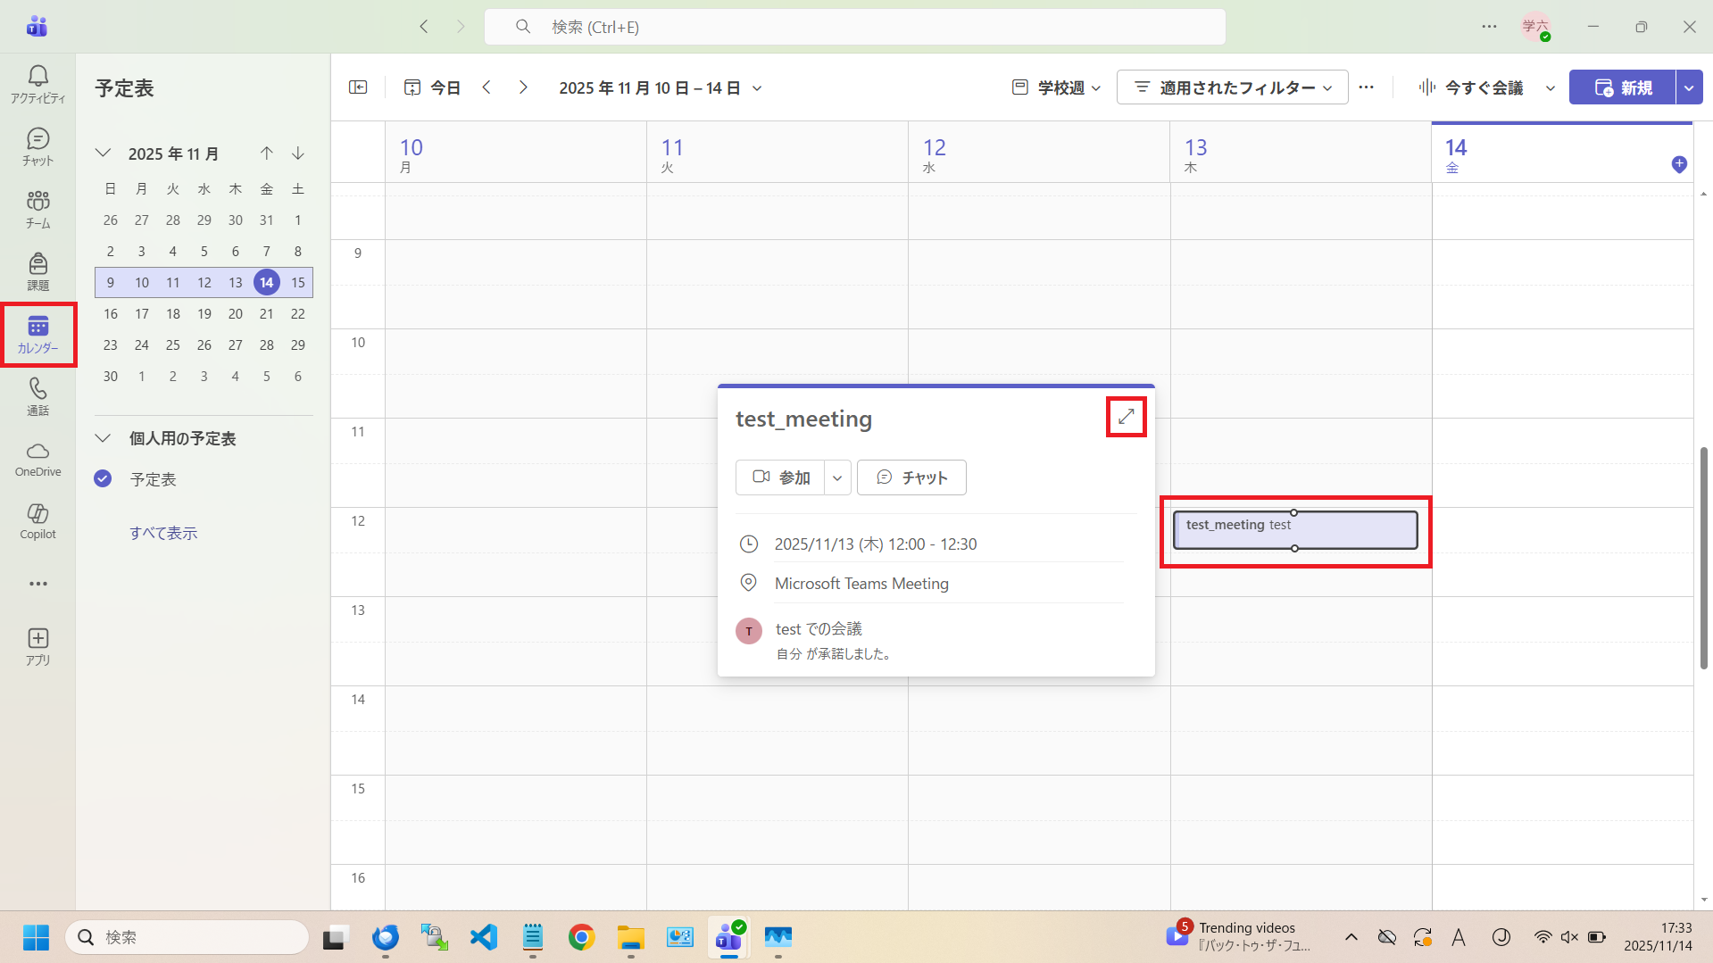Uncheck the 予定表 calendar checkbox
Image resolution: width=1713 pixels, height=963 pixels.
point(103,479)
